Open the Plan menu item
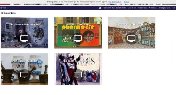The image size is (176, 95). pos(174,8)
